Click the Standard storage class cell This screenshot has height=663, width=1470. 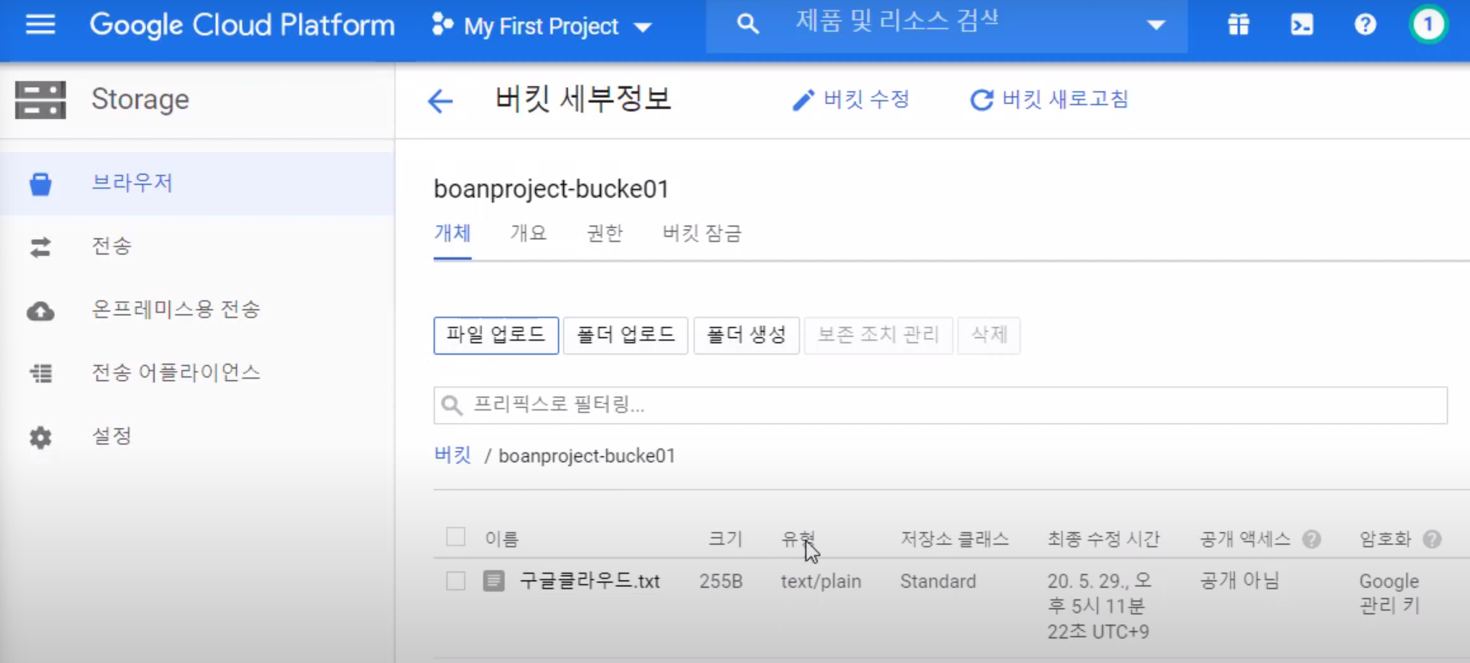937,581
